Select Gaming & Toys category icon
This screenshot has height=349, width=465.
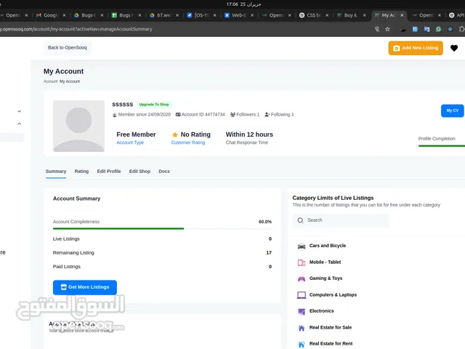pos(302,278)
